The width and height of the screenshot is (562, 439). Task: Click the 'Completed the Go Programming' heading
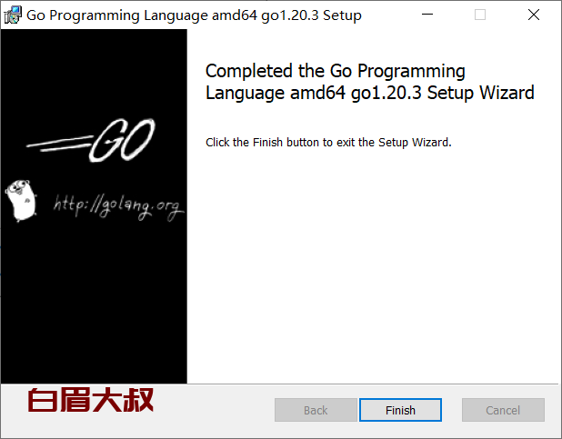click(369, 82)
